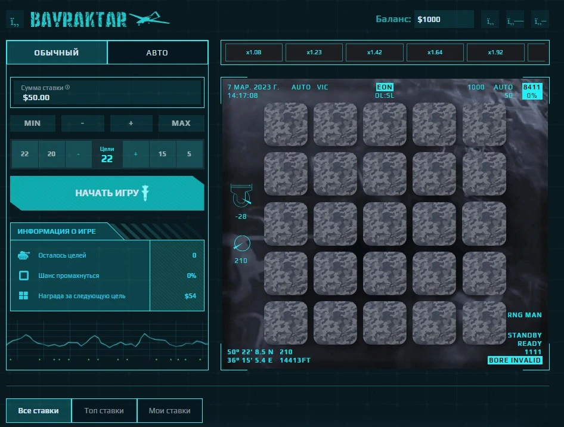
Task: Click the 14413FT altitude readout
Action: coord(295,360)
